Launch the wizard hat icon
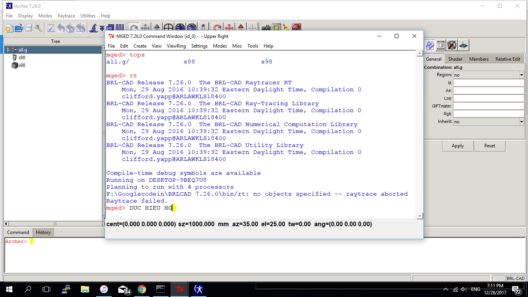 point(93,28)
